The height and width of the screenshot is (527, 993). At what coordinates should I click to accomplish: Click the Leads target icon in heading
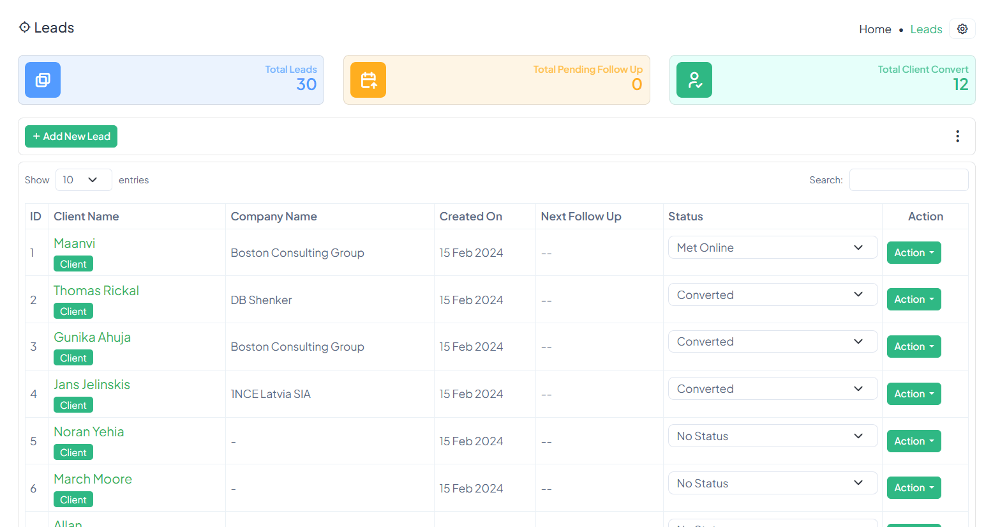24,27
